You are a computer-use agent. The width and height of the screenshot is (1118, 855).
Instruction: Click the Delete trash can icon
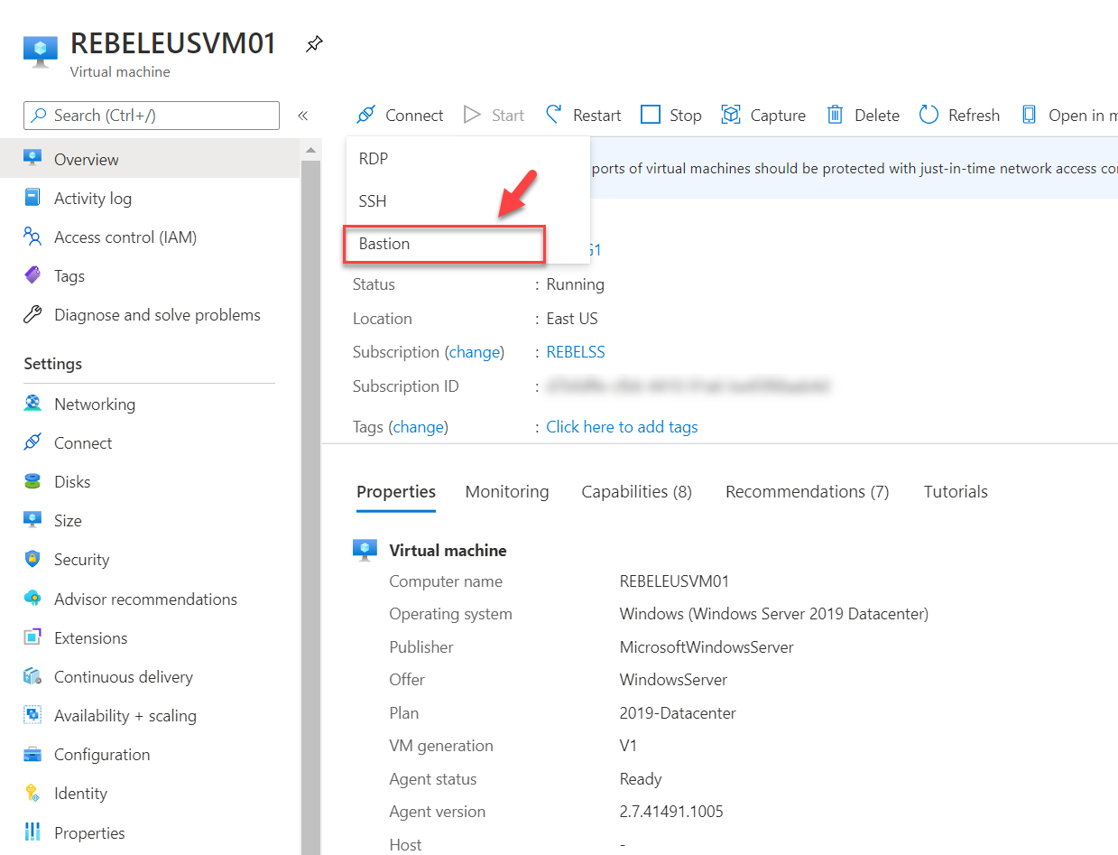click(x=836, y=115)
